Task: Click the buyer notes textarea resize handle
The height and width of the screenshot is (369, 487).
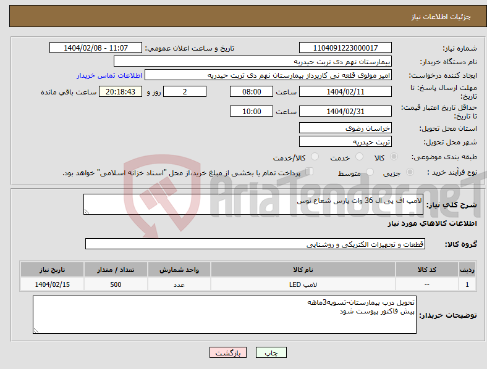Action: click(x=36, y=331)
